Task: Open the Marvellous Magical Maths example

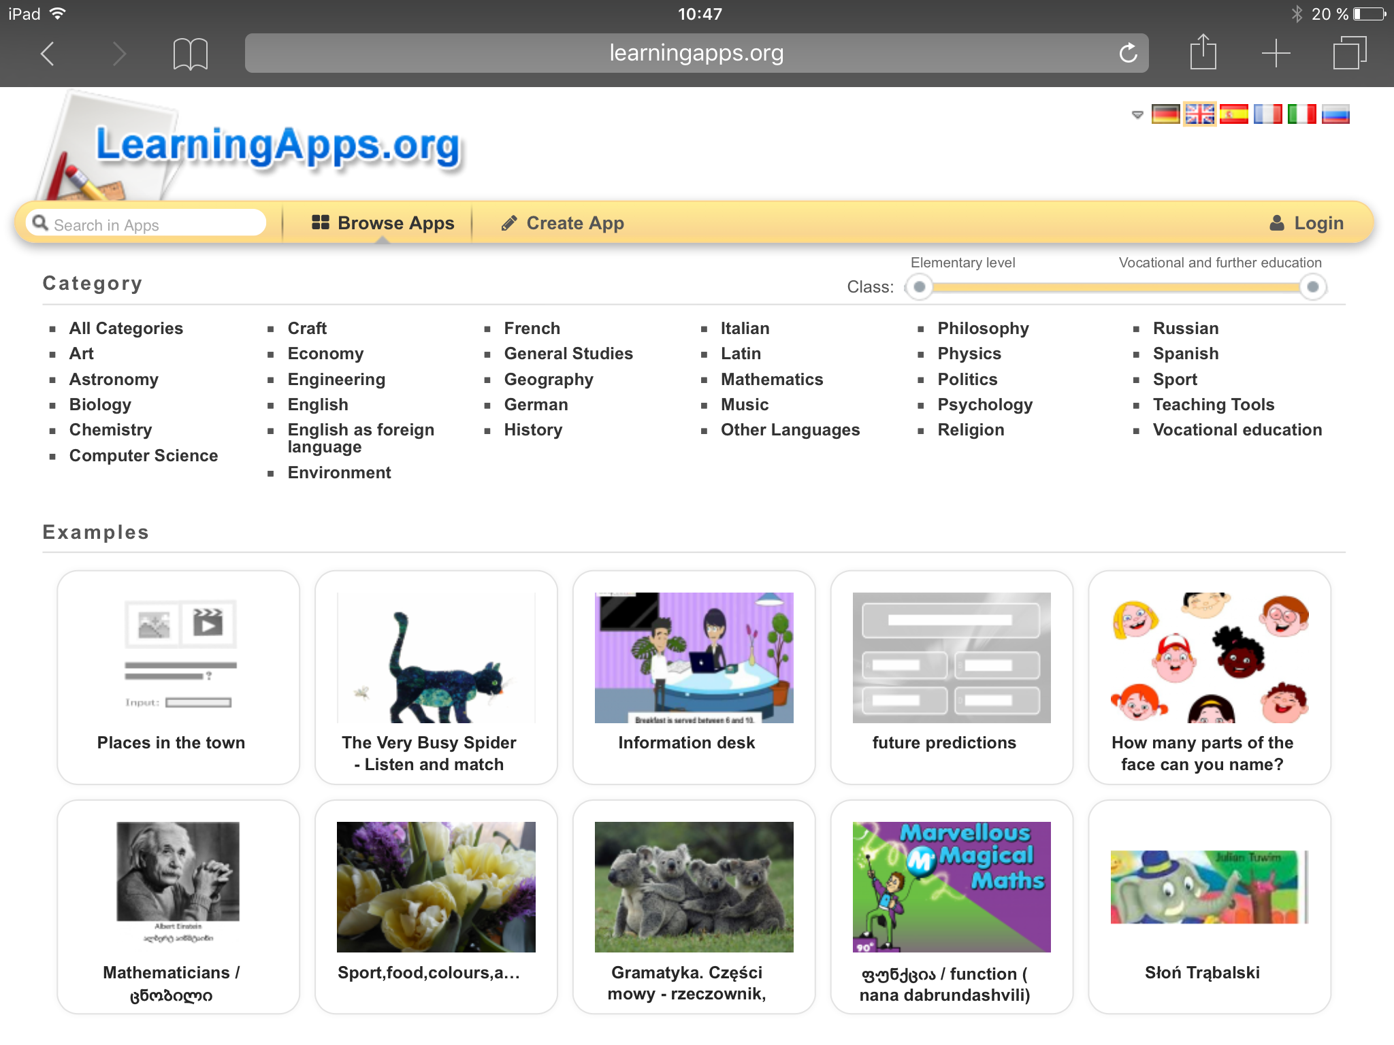Action: (x=952, y=907)
